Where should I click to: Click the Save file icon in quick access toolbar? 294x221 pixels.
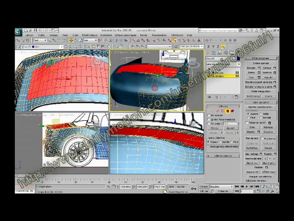(35, 30)
